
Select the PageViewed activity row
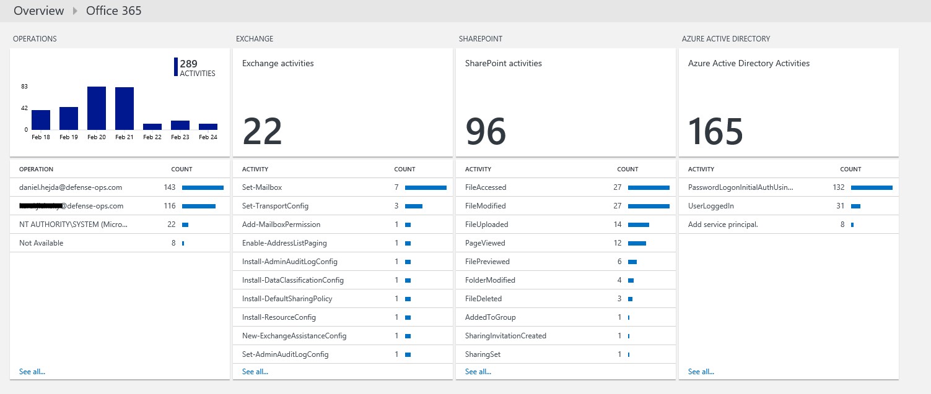pyautogui.click(x=566, y=243)
